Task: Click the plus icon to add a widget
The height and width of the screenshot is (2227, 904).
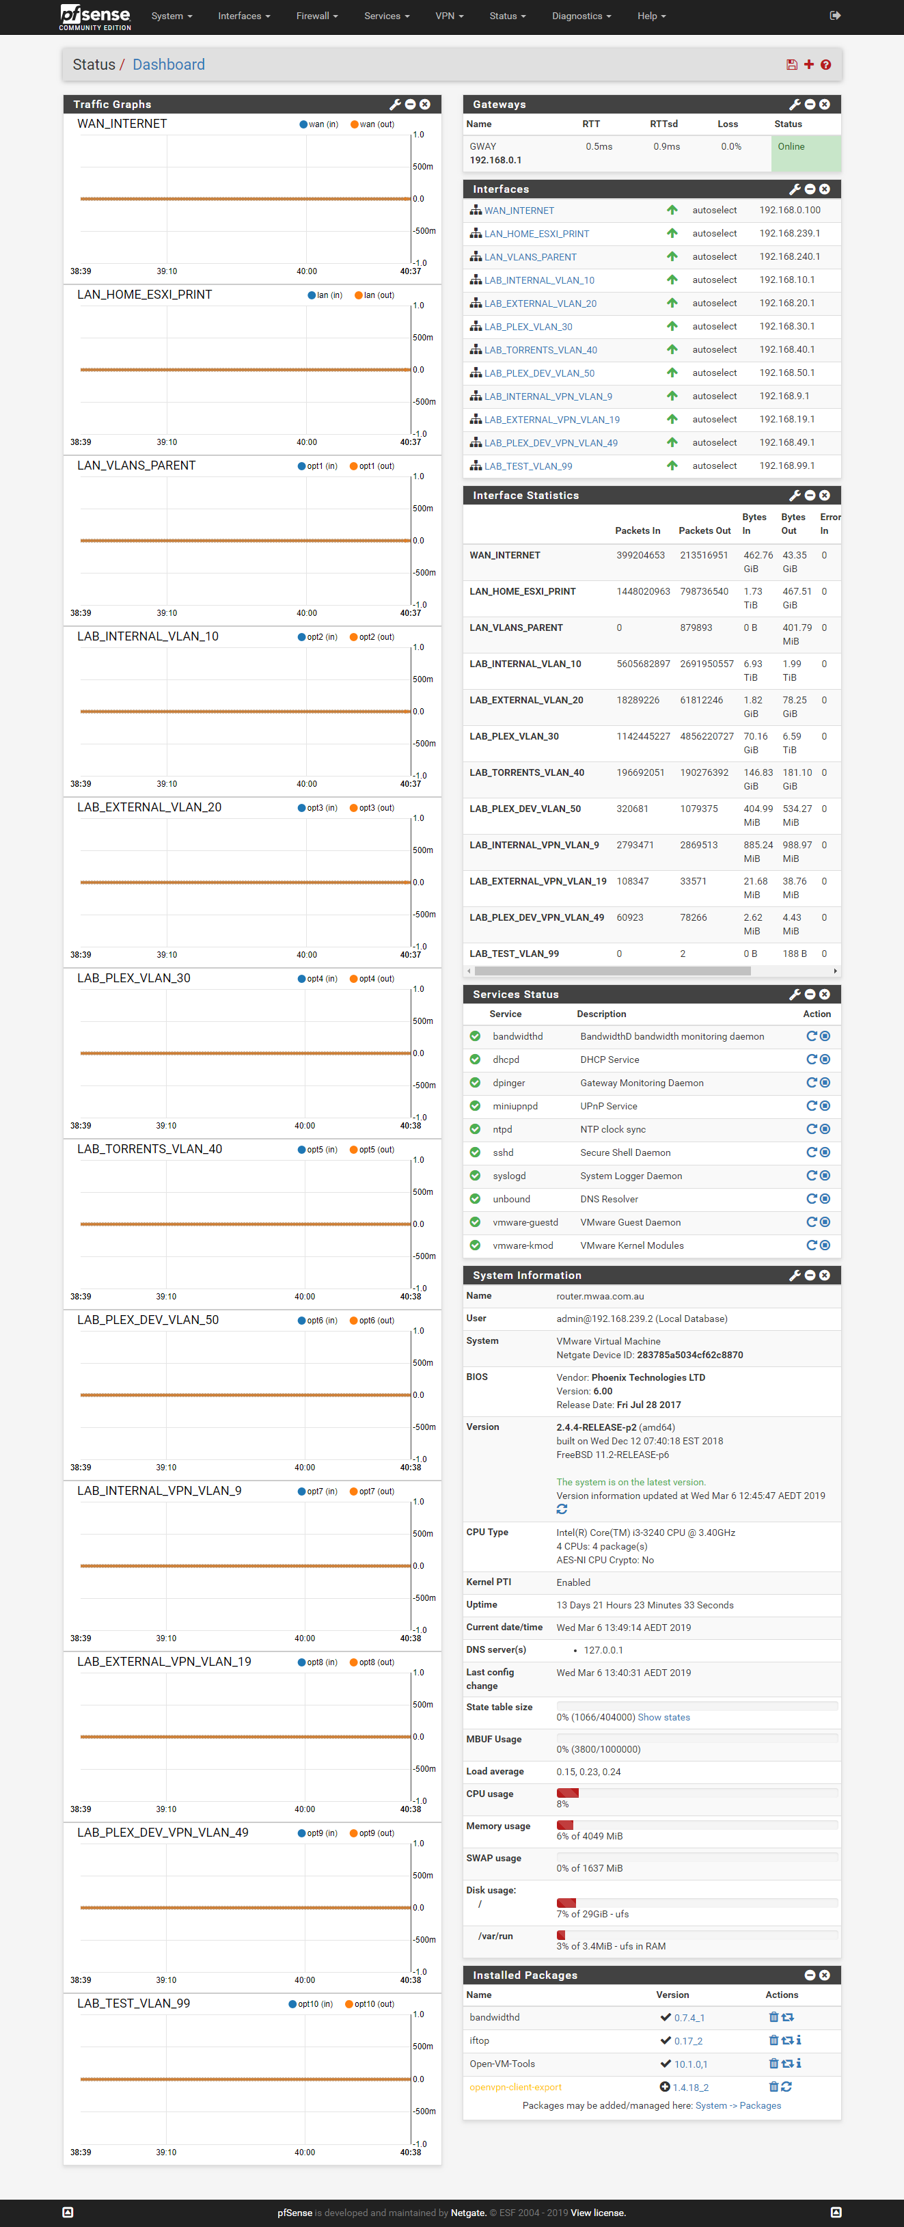Action: click(x=809, y=65)
